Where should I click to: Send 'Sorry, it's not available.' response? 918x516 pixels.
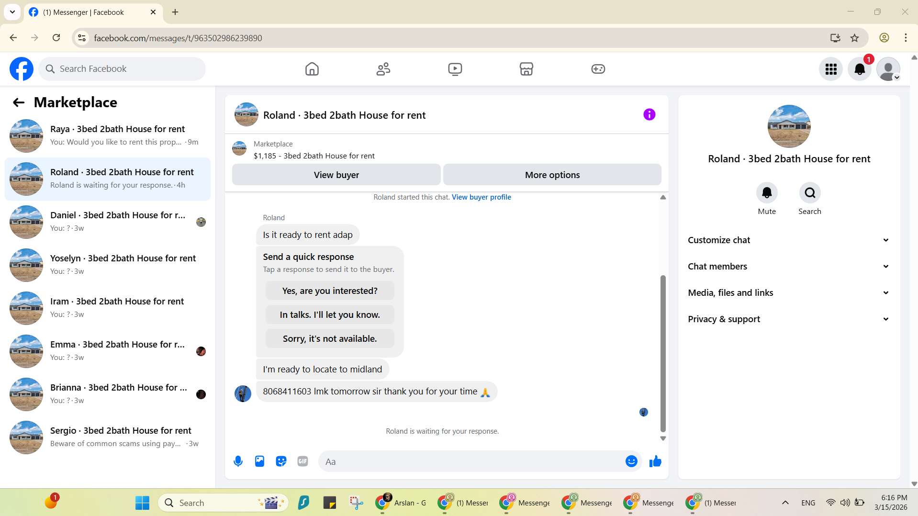coord(330,339)
